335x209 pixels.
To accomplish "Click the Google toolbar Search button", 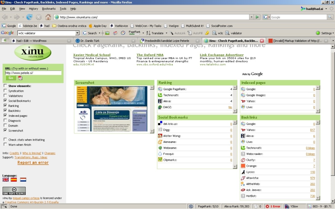I will (90, 33).
